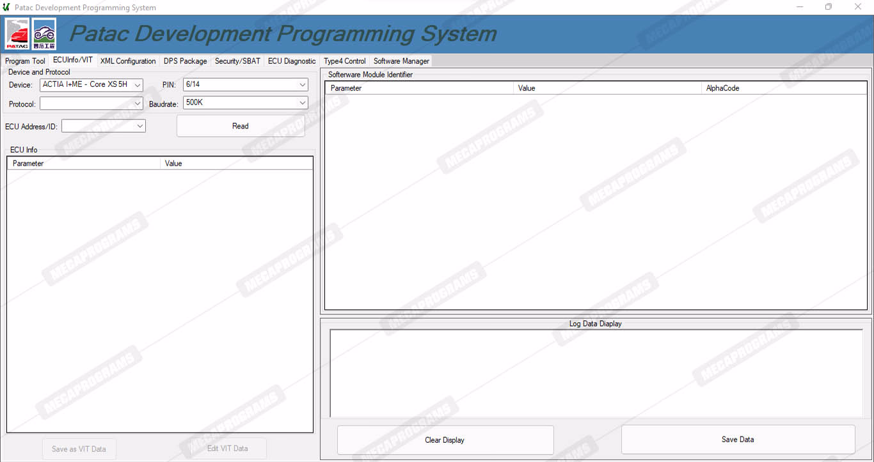The image size is (874, 462).
Task: Click the PATAC red logo icon
Action: pos(17,34)
